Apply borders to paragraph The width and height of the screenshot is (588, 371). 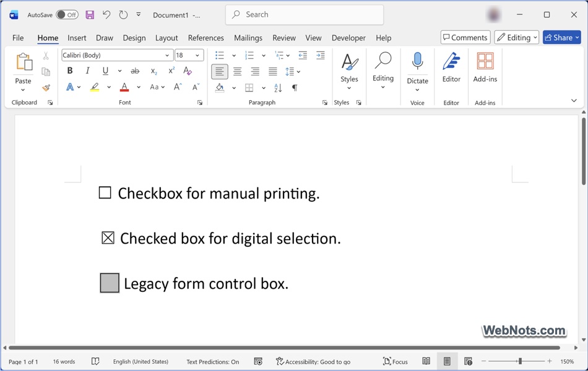[249, 88]
